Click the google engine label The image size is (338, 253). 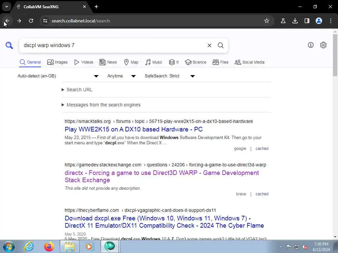tap(240, 149)
